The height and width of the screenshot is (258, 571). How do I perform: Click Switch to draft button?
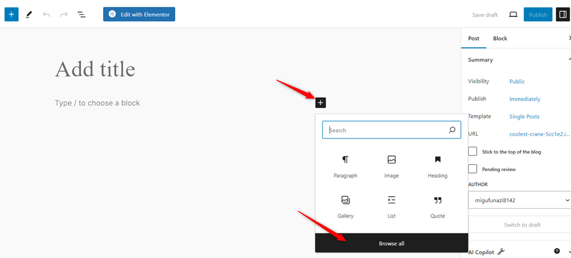pos(522,225)
